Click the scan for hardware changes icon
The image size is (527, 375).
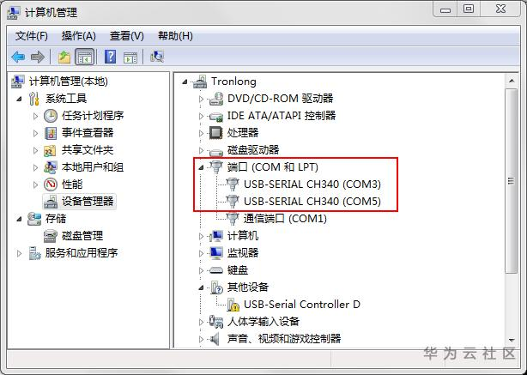(156, 57)
